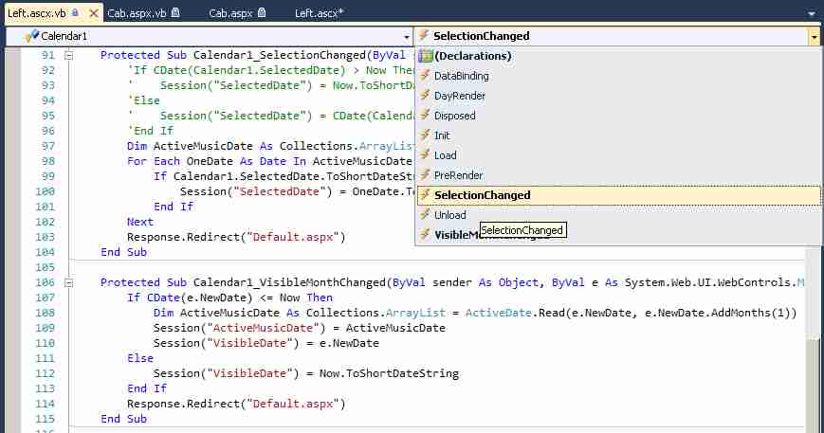The height and width of the screenshot is (433, 824).
Task: Choose the Load event entry
Action: pyautogui.click(x=619, y=155)
